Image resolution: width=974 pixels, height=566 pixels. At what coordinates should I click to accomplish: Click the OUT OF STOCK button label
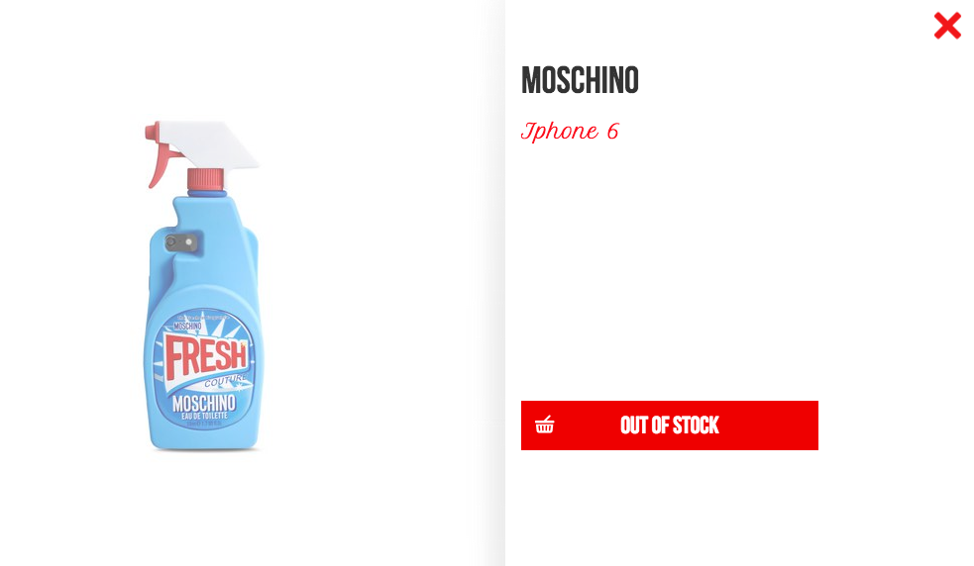click(669, 425)
